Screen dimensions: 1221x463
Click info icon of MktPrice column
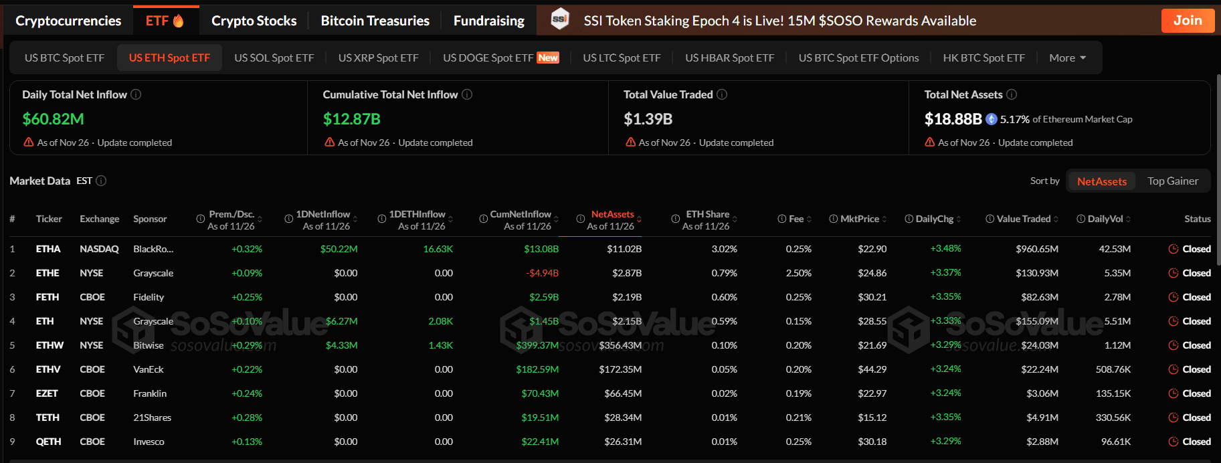pyautogui.click(x=834, y=219)
